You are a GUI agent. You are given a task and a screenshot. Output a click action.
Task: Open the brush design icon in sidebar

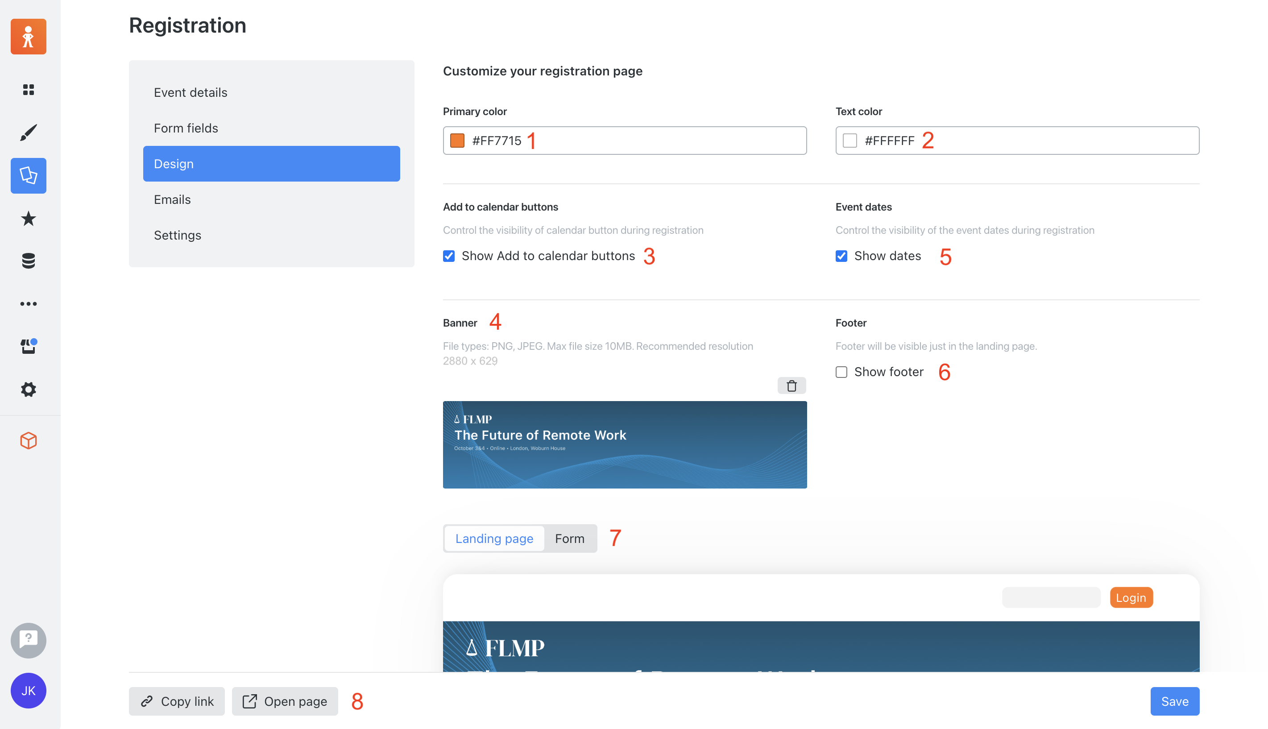point(29,133)
